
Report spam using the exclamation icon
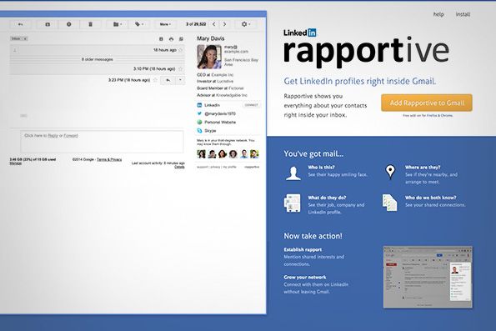click(68, 24)
